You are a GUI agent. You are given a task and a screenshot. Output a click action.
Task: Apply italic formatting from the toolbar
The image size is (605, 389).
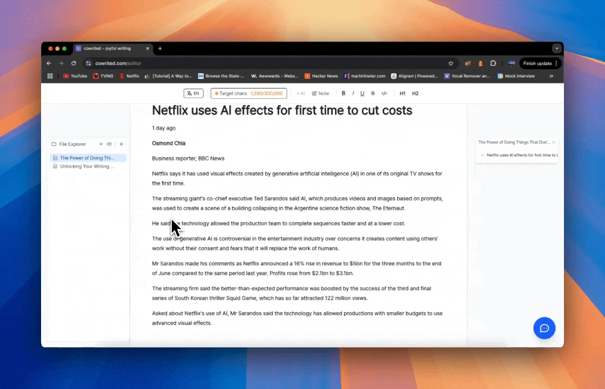[x=353, y=93]
